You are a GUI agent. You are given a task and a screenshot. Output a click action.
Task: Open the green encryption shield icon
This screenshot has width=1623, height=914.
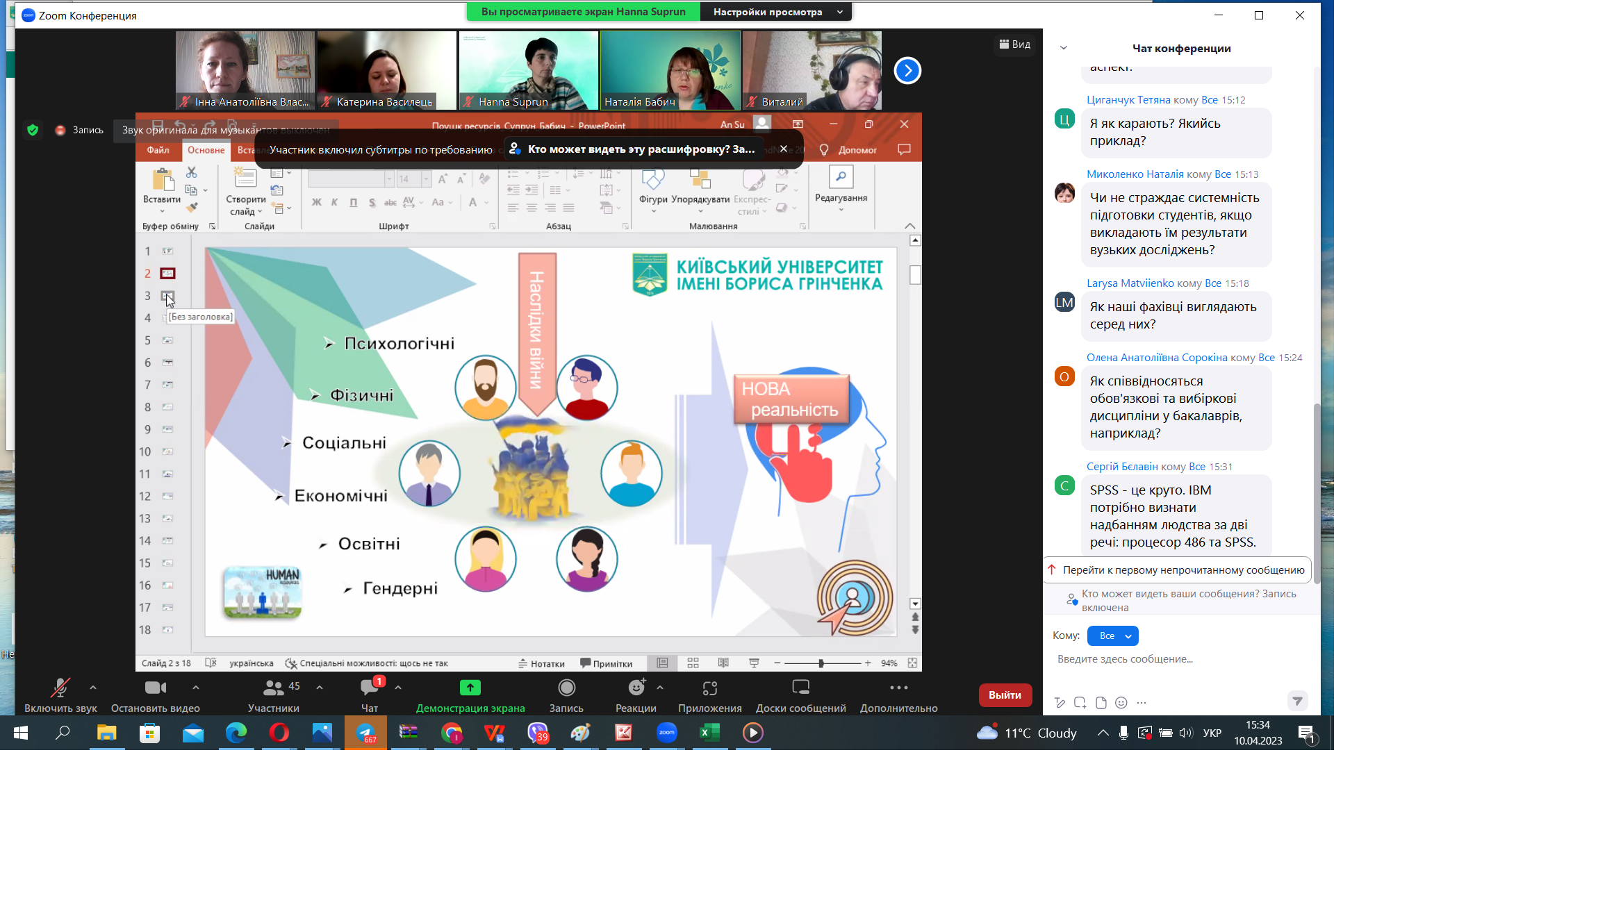coord(33,130)
